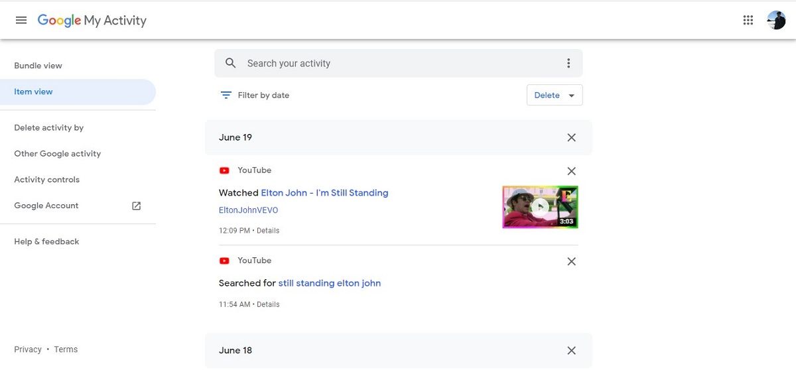Delete the Searched for still standing item
Screen dimensions: 796x370
tap(572, 261)
